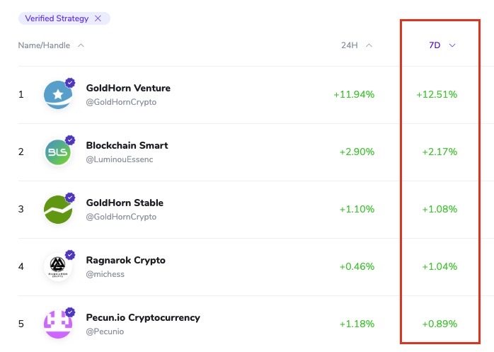Click the +12.51% 7D return value
Screen dimensions: 494x352
tap(437, 94)
